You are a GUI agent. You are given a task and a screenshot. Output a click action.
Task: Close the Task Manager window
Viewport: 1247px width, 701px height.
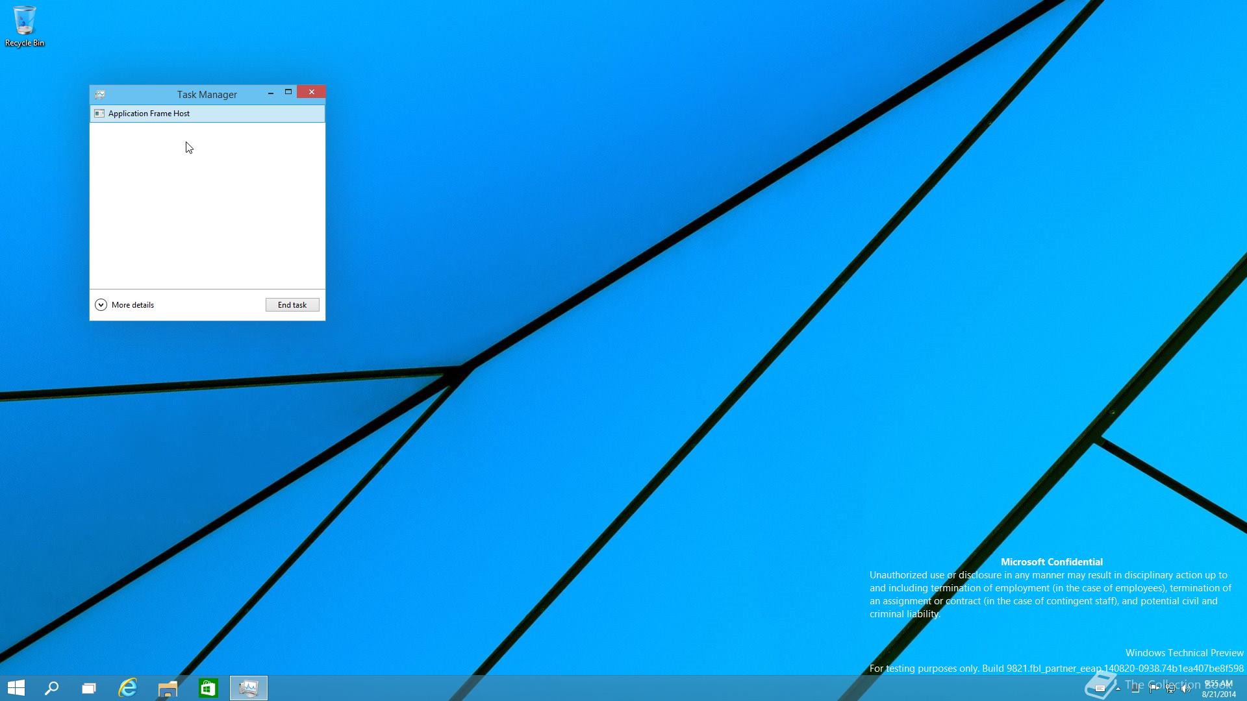[x=312, y=92]
